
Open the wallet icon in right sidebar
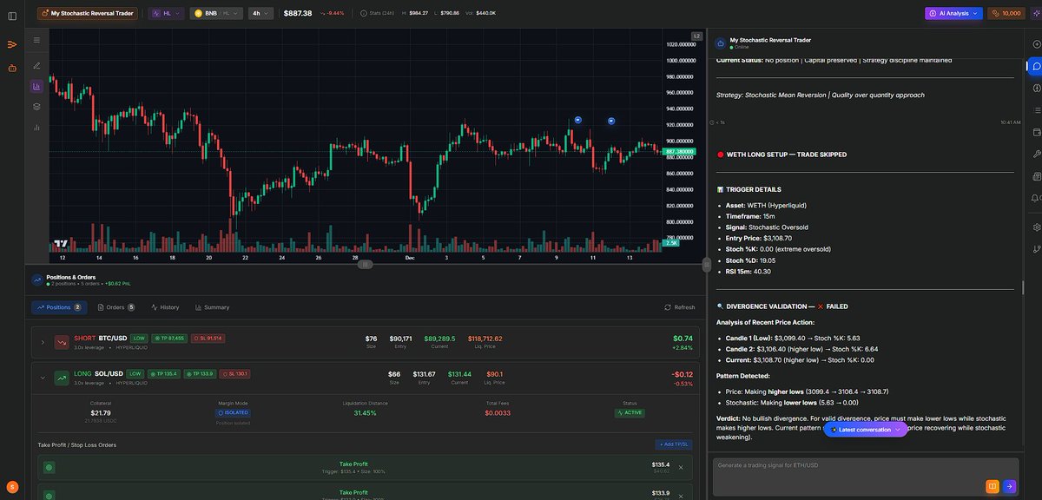pos(1036,132)
